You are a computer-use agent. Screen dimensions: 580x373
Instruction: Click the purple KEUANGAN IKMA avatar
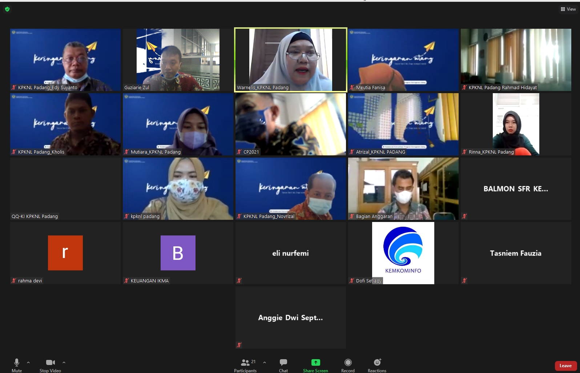click(x=178, y=253)
